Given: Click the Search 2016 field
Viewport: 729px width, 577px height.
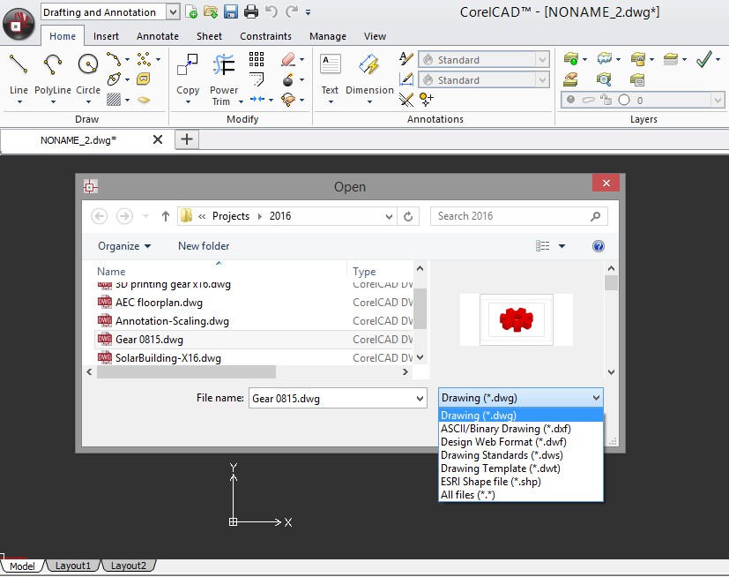Looking at the screenshot, I should 511,216.
